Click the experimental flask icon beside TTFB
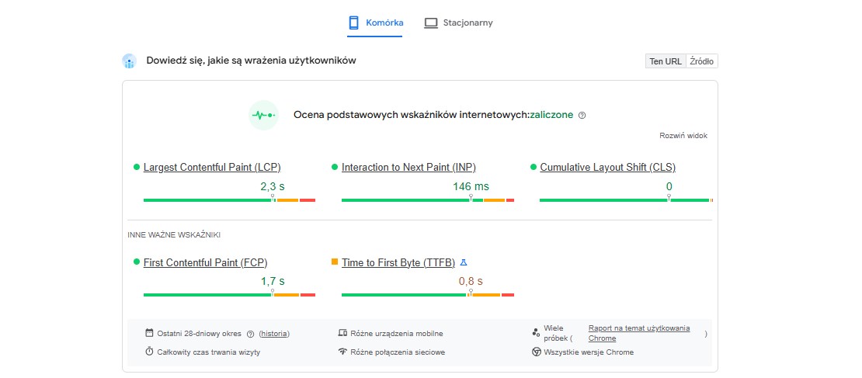 click(464, 262)
